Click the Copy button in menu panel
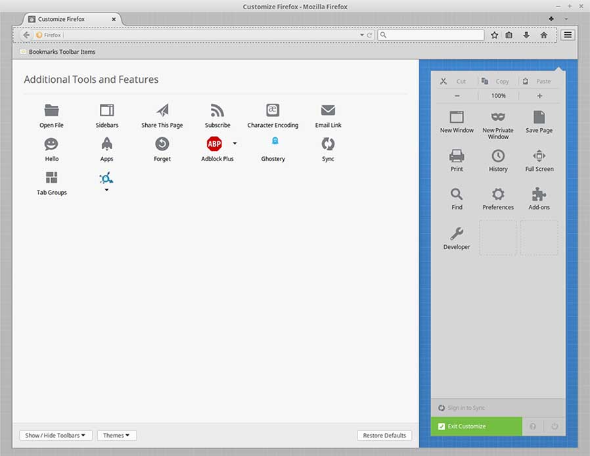The height and width of the screenshot is (456, 590). tap(497, 81)
